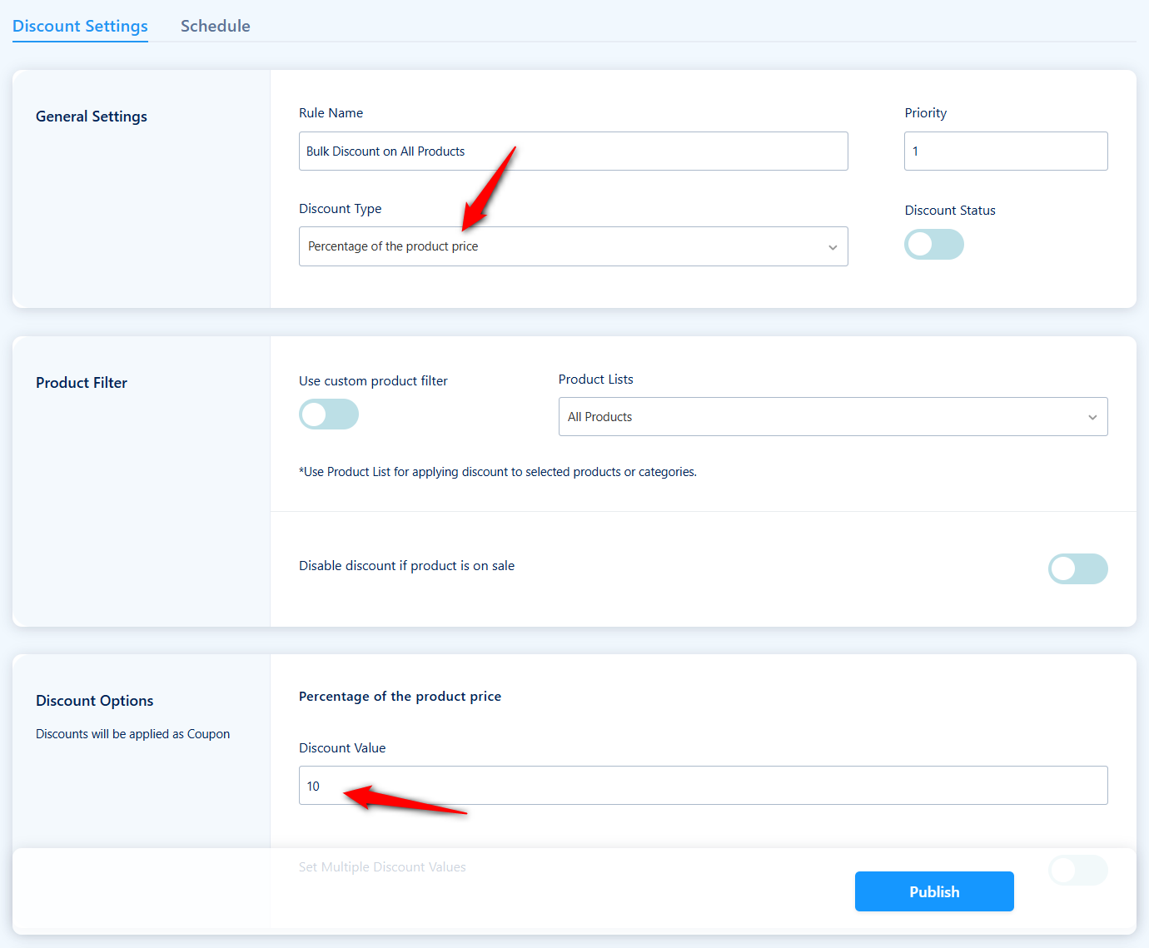
Task: Click into the Priority input box
Action: point(1005,151)
